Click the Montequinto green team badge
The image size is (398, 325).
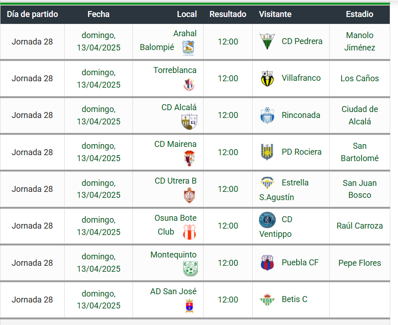[x=190, y=269]
